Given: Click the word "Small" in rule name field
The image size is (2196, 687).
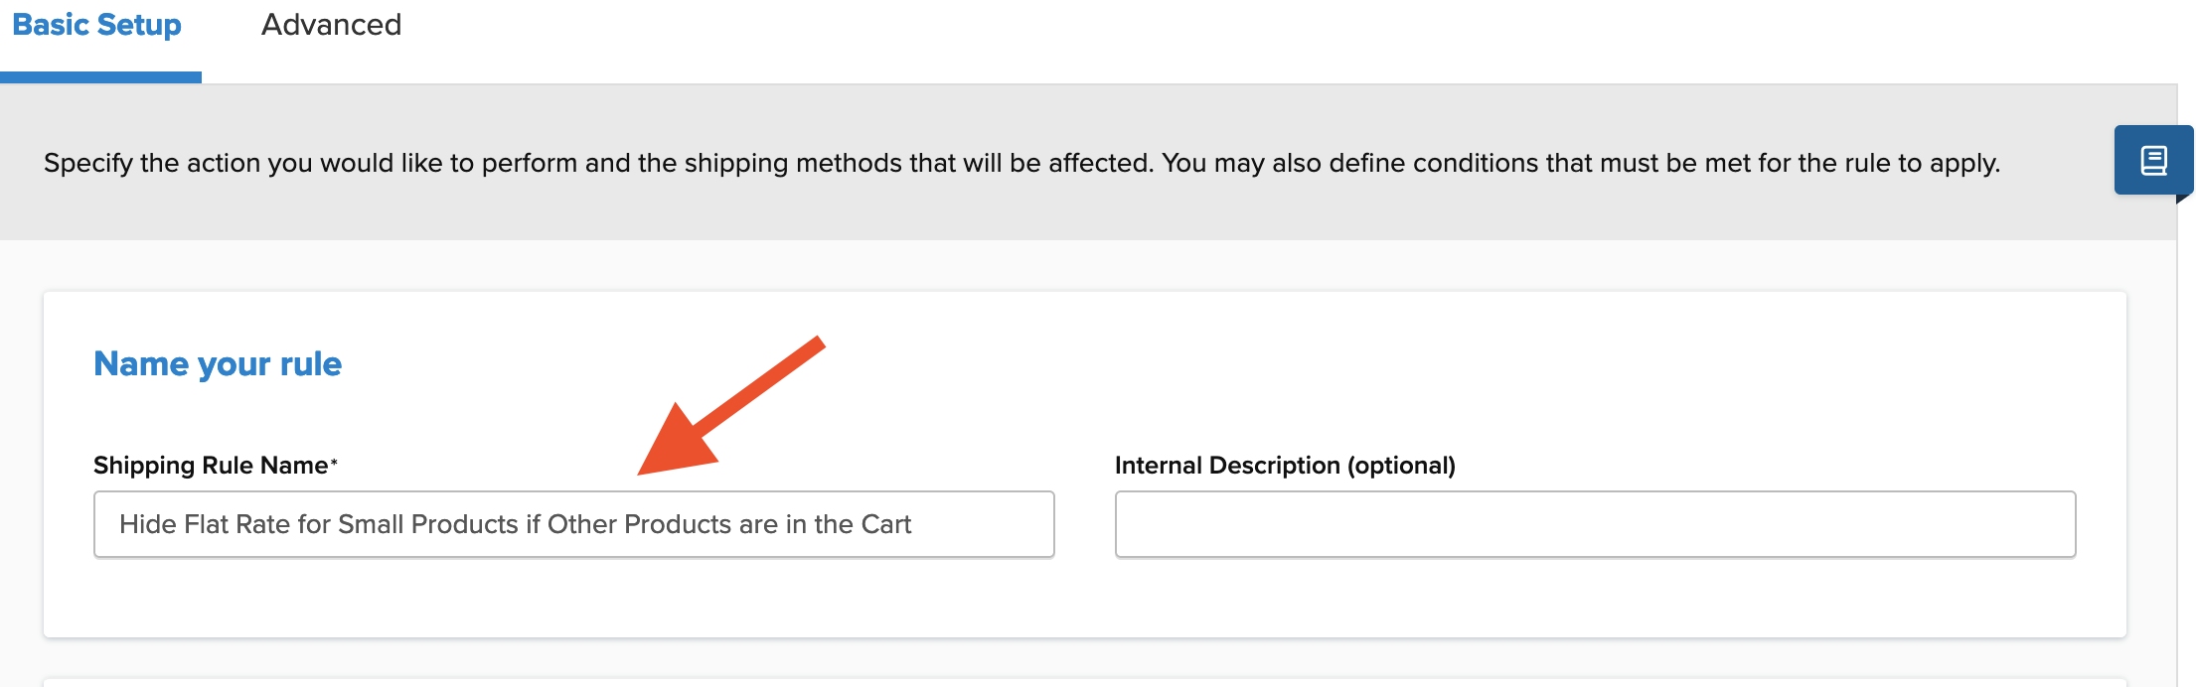Looking at the screenshot, I should click(x=371, y=524).
